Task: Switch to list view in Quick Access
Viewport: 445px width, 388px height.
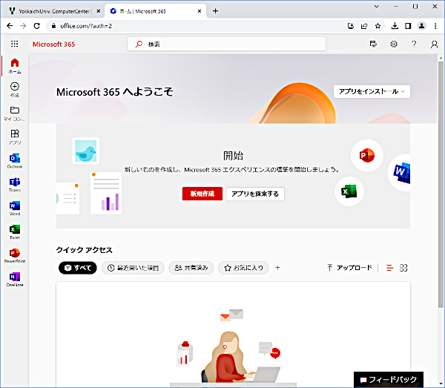Action: pos(390,268)
